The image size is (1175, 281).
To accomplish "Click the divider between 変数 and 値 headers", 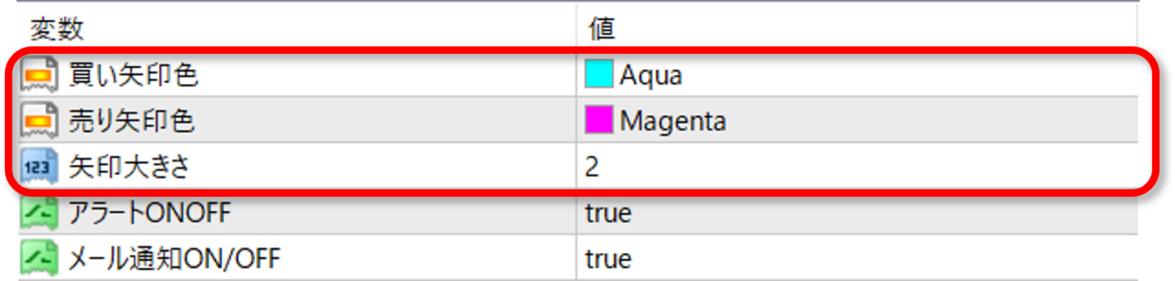I will coord(577,27).
